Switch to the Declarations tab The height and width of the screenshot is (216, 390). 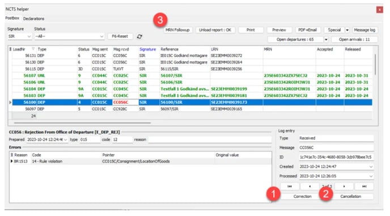33,19
